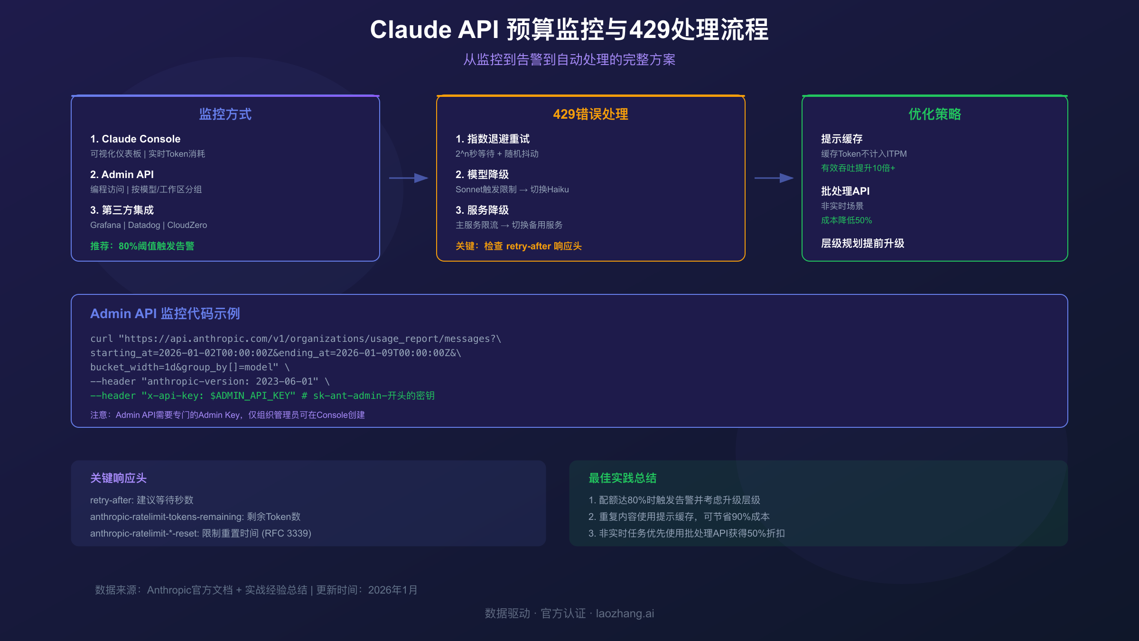Image resolution: width=1139 pixels, height=641 pixels.
Task: Click the curl command in the code block
Action: click(x=296, y=339)
